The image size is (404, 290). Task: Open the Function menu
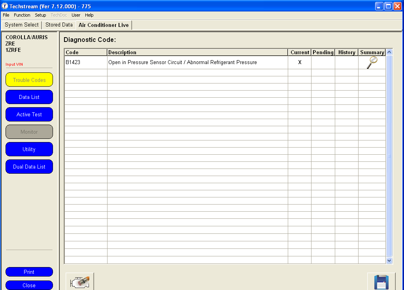22,15
